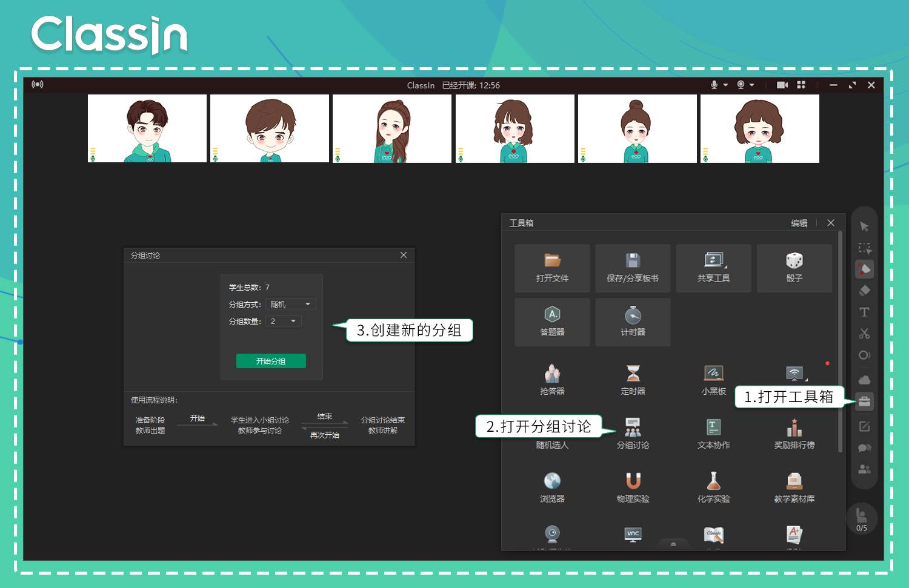This screenshot has height=588, width=909.
Task: Click the webcam tool icon in toolbox bottom row
Action: coord(552,534)
